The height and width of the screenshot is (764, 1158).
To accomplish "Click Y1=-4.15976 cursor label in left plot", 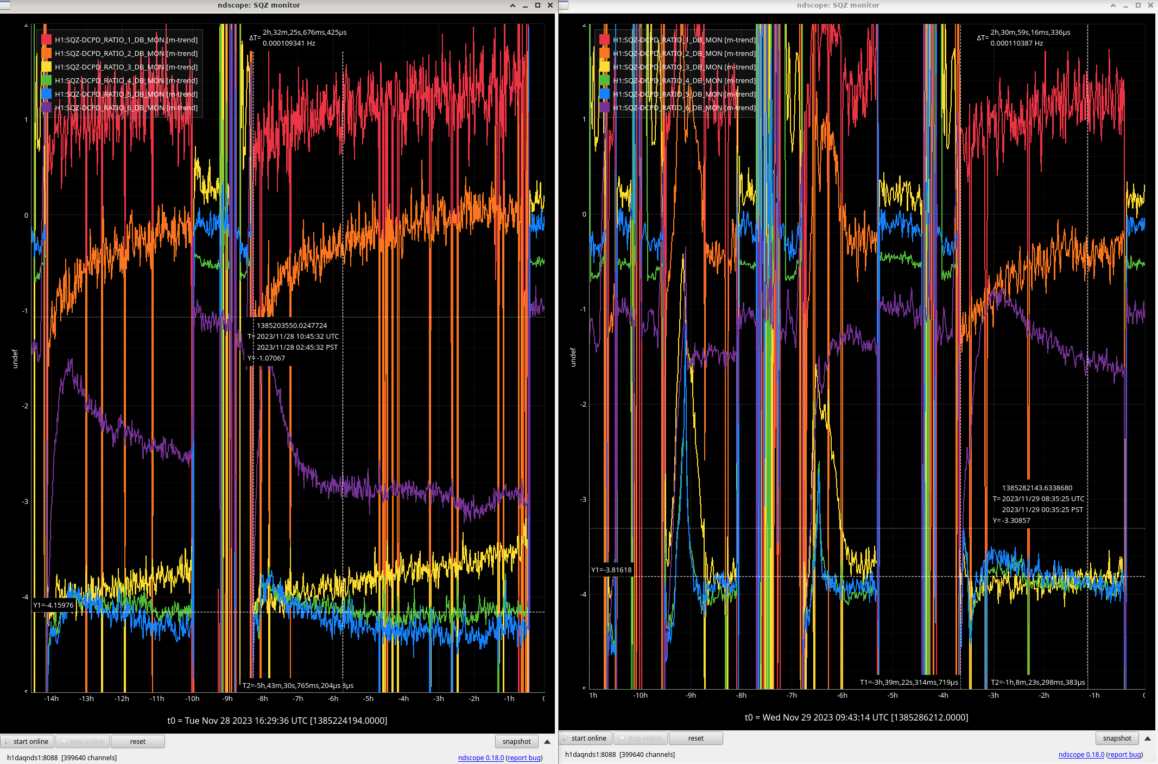I will (x=53, y=605).
